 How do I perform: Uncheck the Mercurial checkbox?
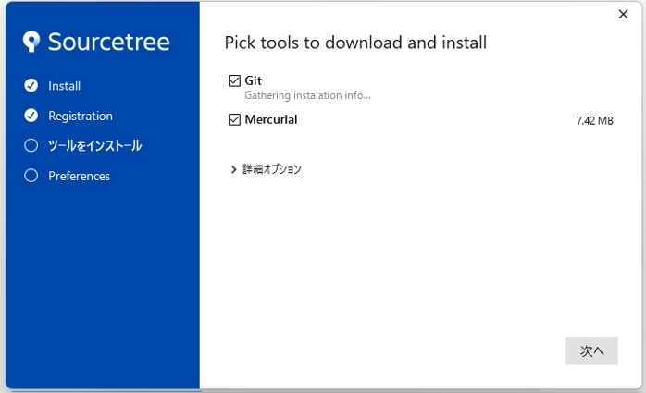pos(234,119)
